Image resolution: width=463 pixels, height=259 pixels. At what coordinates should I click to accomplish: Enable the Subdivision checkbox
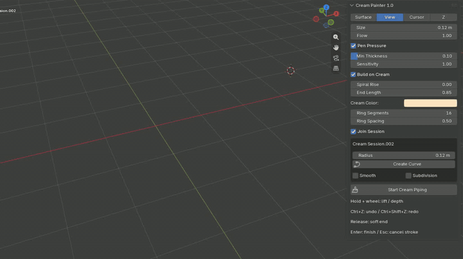[408, 175]
